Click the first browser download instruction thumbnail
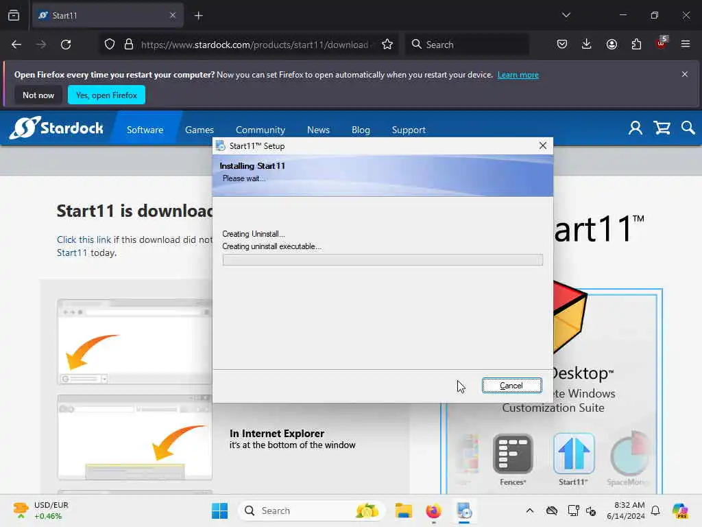 tap(134, 342)
